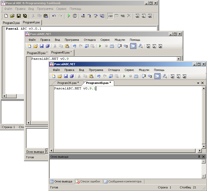Image resolution: width=207 pixels, height=191 pixels.
Task: Select Список ошибок bottom tab
Action: [88, 181]
